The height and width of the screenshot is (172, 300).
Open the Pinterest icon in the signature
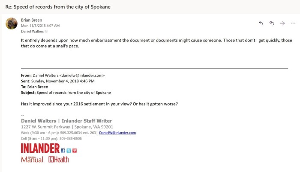[x=74, y=150]
